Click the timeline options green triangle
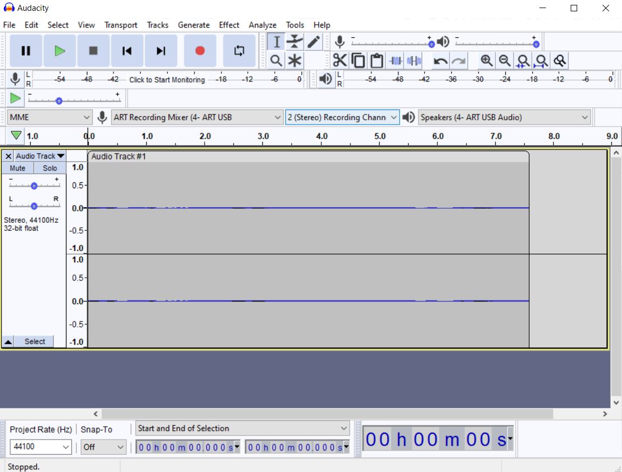This screenshot has height=472, width=622. [x=16, y=136]
